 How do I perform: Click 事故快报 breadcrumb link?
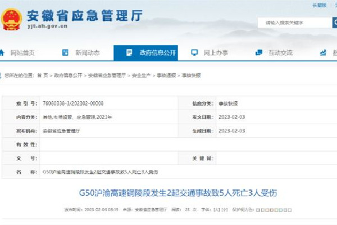click(x=190, y=75)
